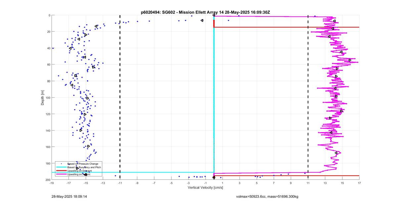Click legend entry 'Based on Pressure Change'
Viewport: 397px width, 202px height.
pyautogui.click(x=83, y=164)
